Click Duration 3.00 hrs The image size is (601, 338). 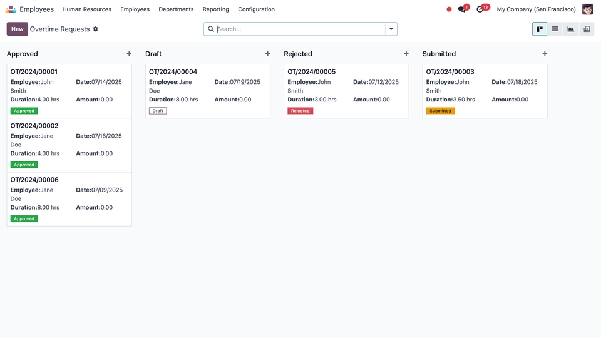312,100
